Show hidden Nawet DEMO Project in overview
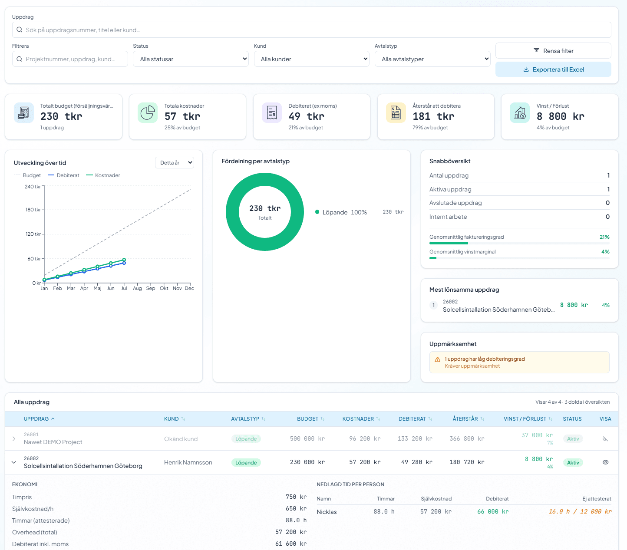627x550 pixels. tap(605, 439)
